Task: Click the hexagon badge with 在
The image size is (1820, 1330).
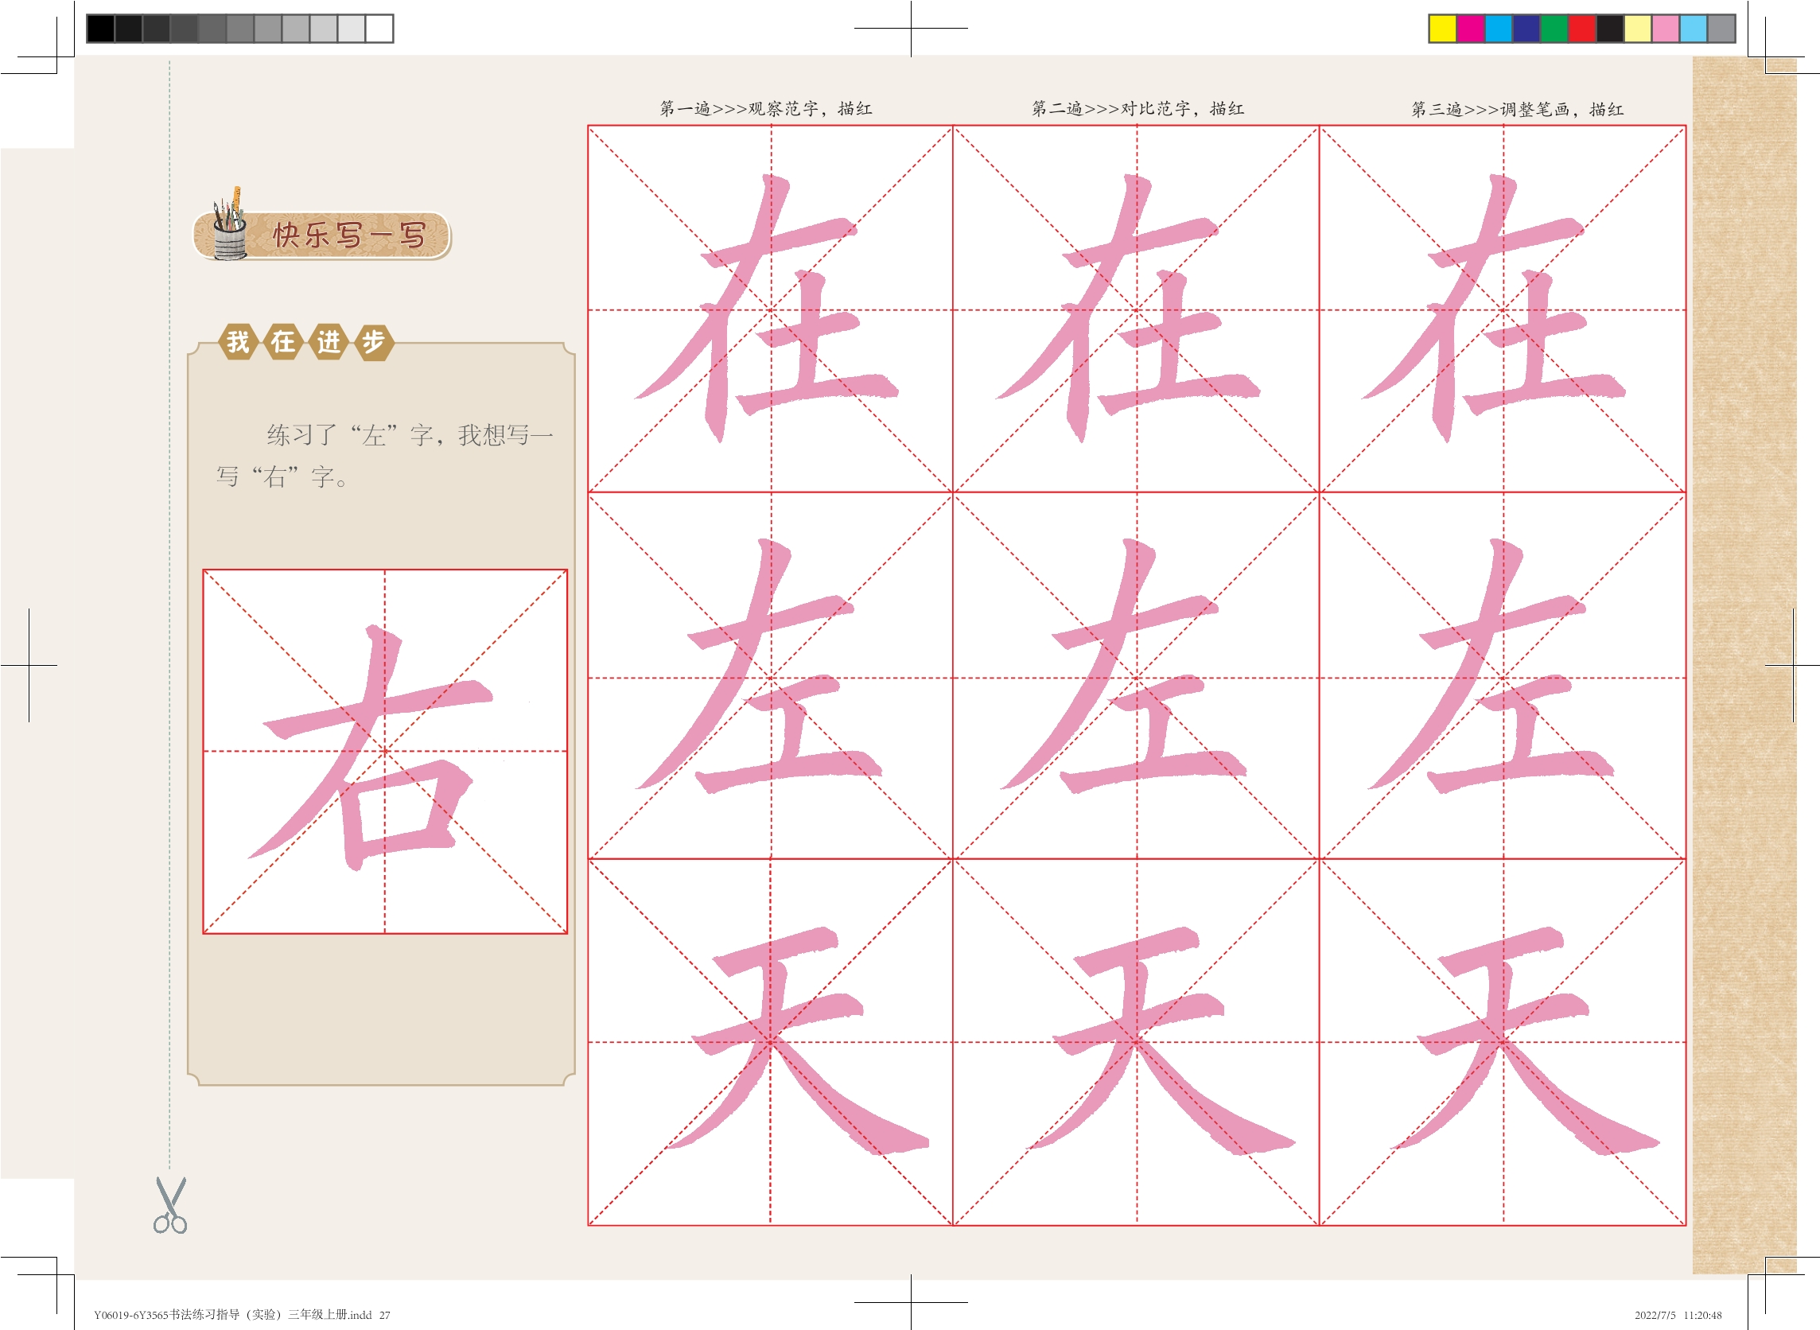Action: tap(283, 342)
